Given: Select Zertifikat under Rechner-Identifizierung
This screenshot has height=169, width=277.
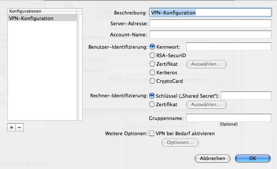Looking at the screenshot, I should tap(152, 104).
